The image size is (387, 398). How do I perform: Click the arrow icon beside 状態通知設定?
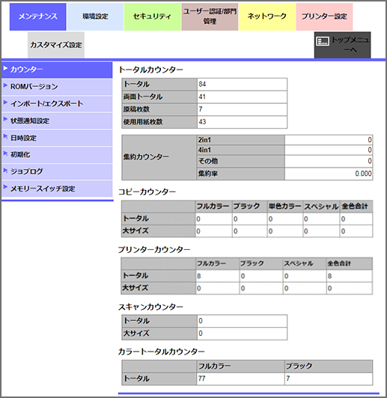pyautogui.click(x=5, y=119)
